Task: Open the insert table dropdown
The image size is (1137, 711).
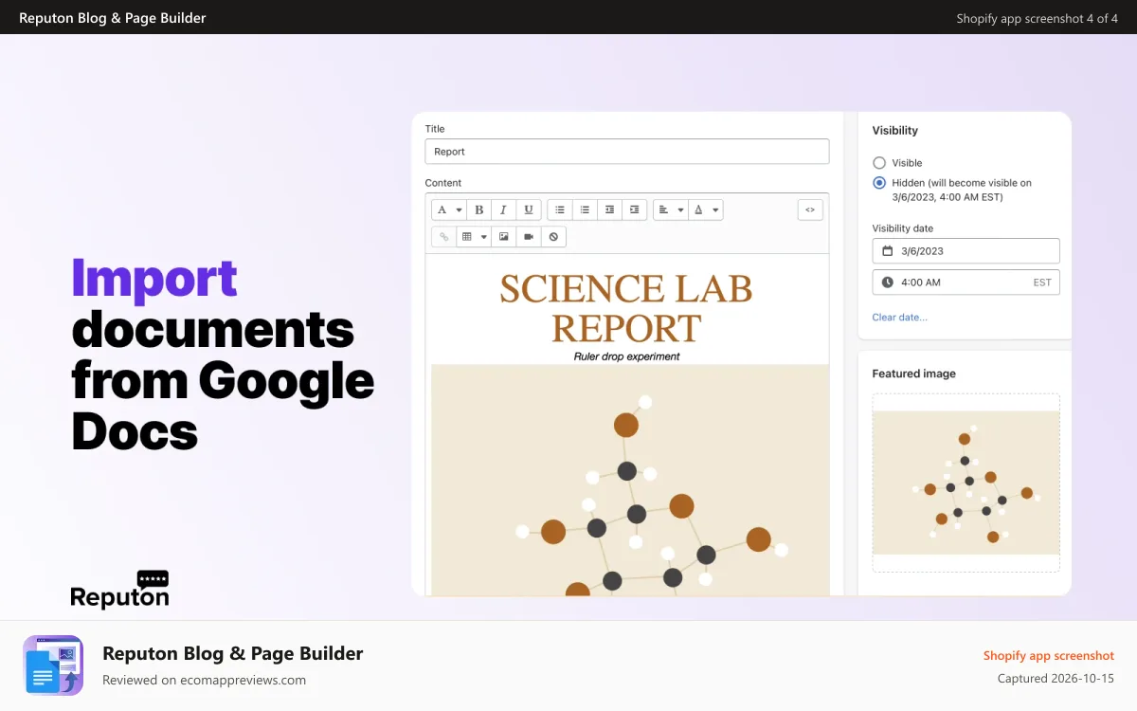Action: tap(474, 236)
